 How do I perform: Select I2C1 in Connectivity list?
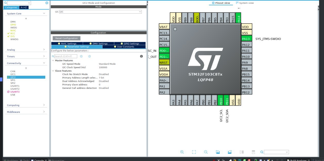13,74
